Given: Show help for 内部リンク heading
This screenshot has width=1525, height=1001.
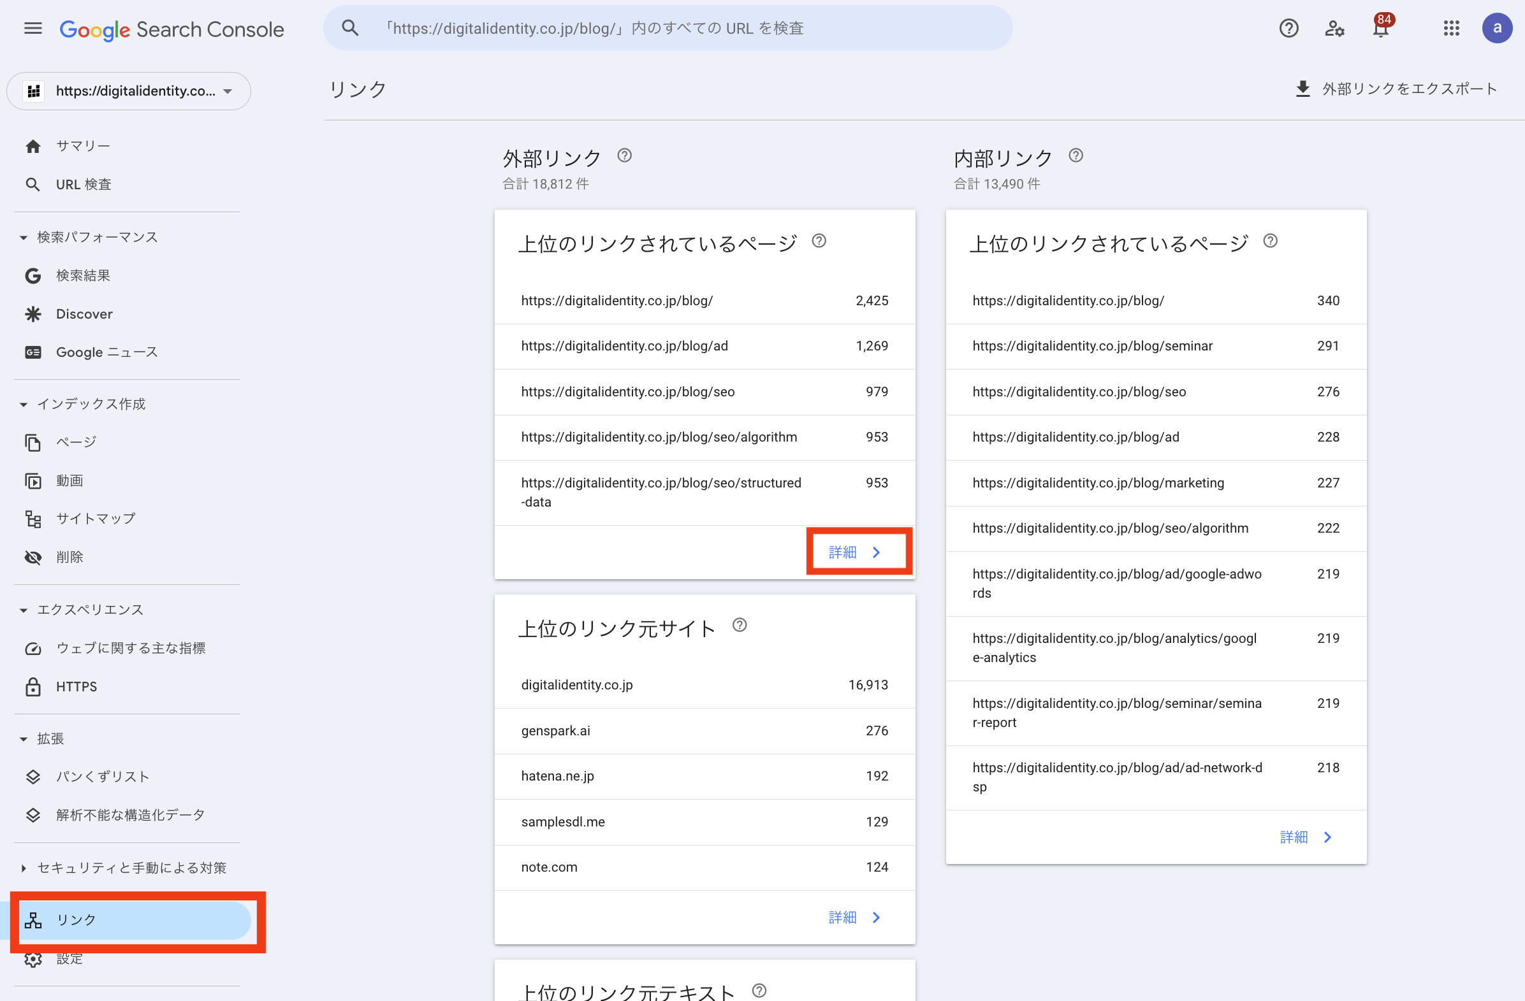Looking at the screenshot, I should click(1075, 155).
